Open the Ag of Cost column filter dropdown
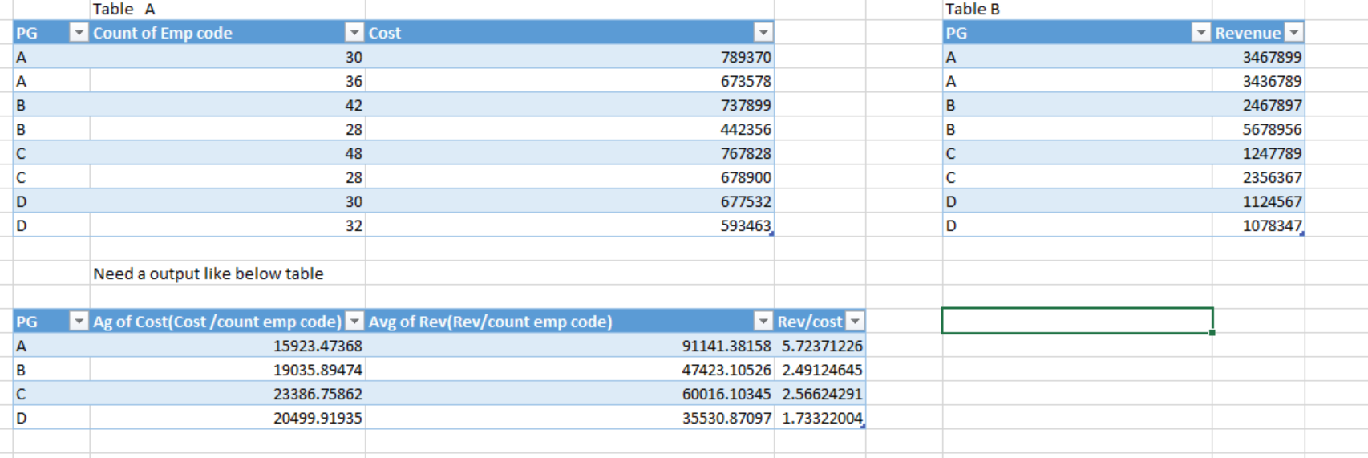Viewport: 1368px width, 458px height. click(x=354, y=322)
